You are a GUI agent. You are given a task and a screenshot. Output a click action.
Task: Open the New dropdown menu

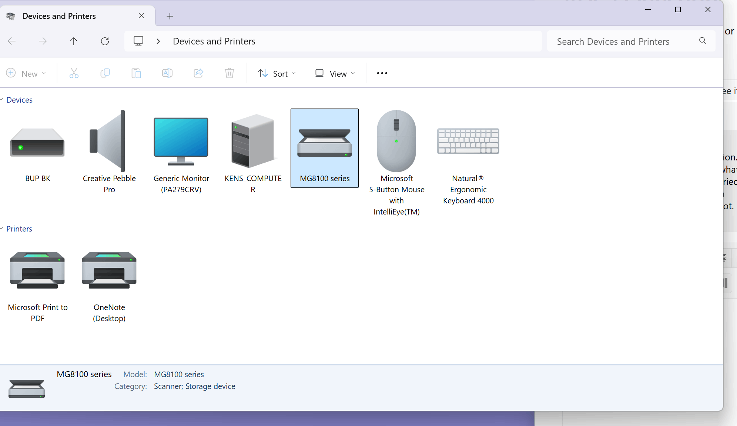point(26,73)
